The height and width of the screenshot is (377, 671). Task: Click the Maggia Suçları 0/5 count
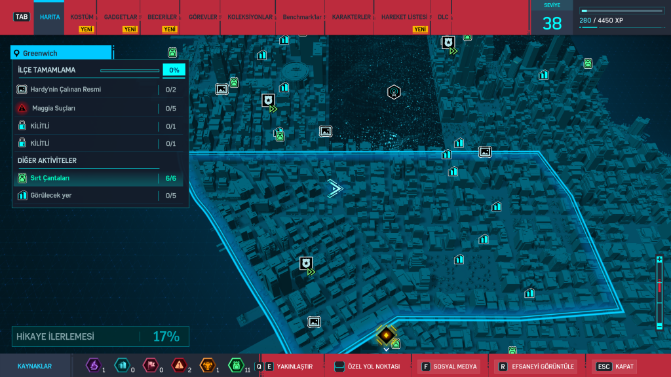click(171, 108)
